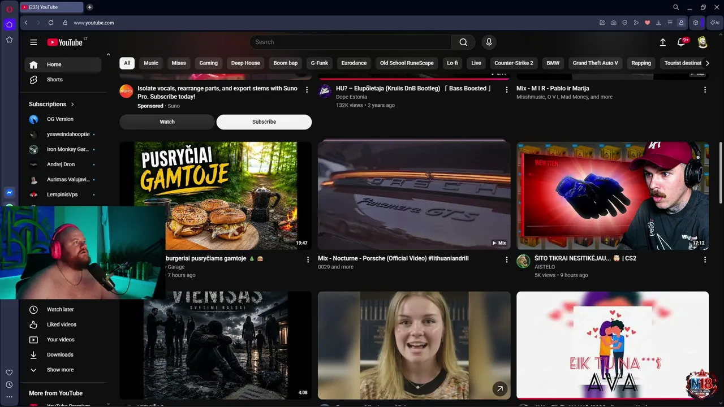Click the site security padlock icon

point(65,23)
